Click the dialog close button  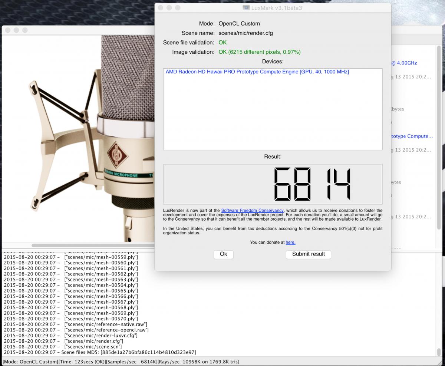pos(160,7)
